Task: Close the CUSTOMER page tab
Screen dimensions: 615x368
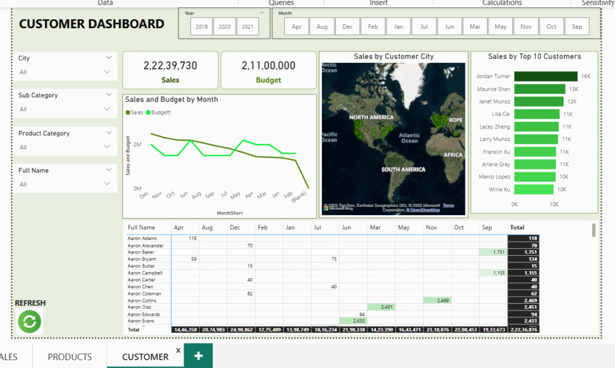Action: click(x=178, y=350)
